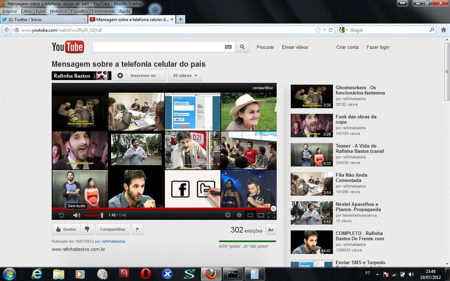Viewport: 450px width, 281px height.
Task: Open the search engine selector dropdown
Action: pyautogui.click(x=343, y=30)
